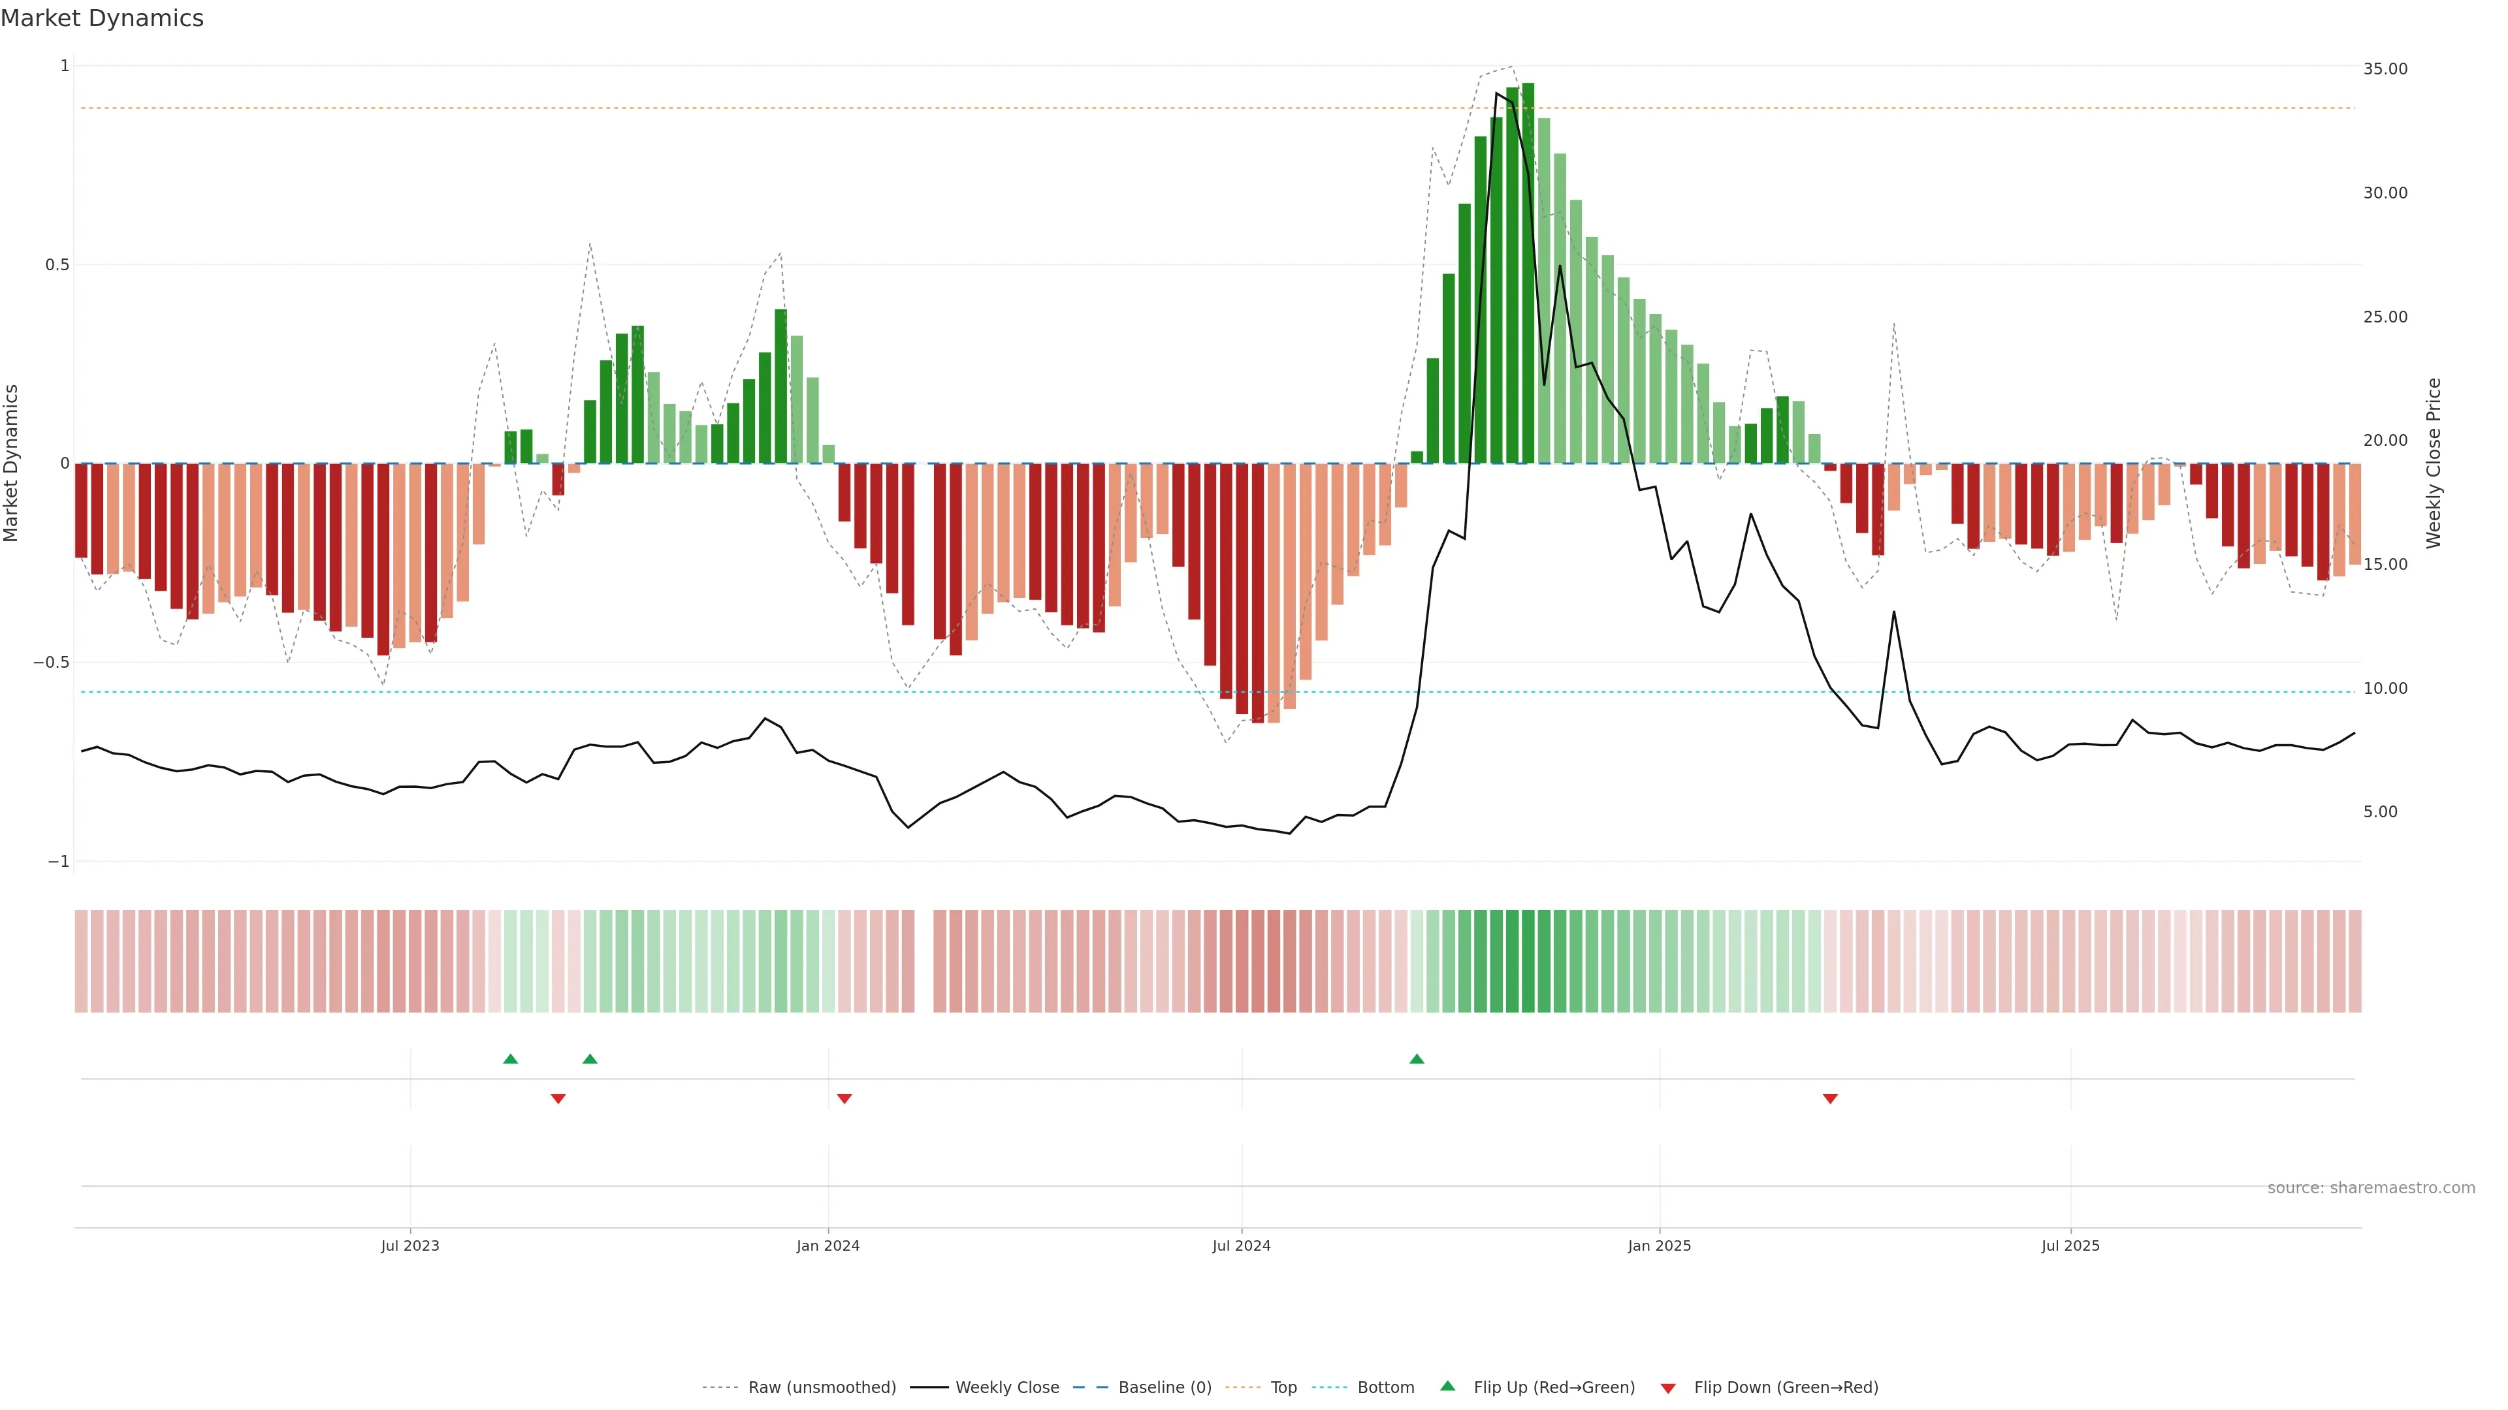Click the second green flip-up triangle marker
2508x1410 pixels.
coord(590,1059)
